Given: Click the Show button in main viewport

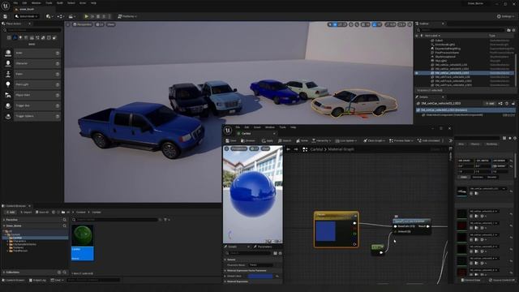Looking at the screenshot, I should point(110,24).
